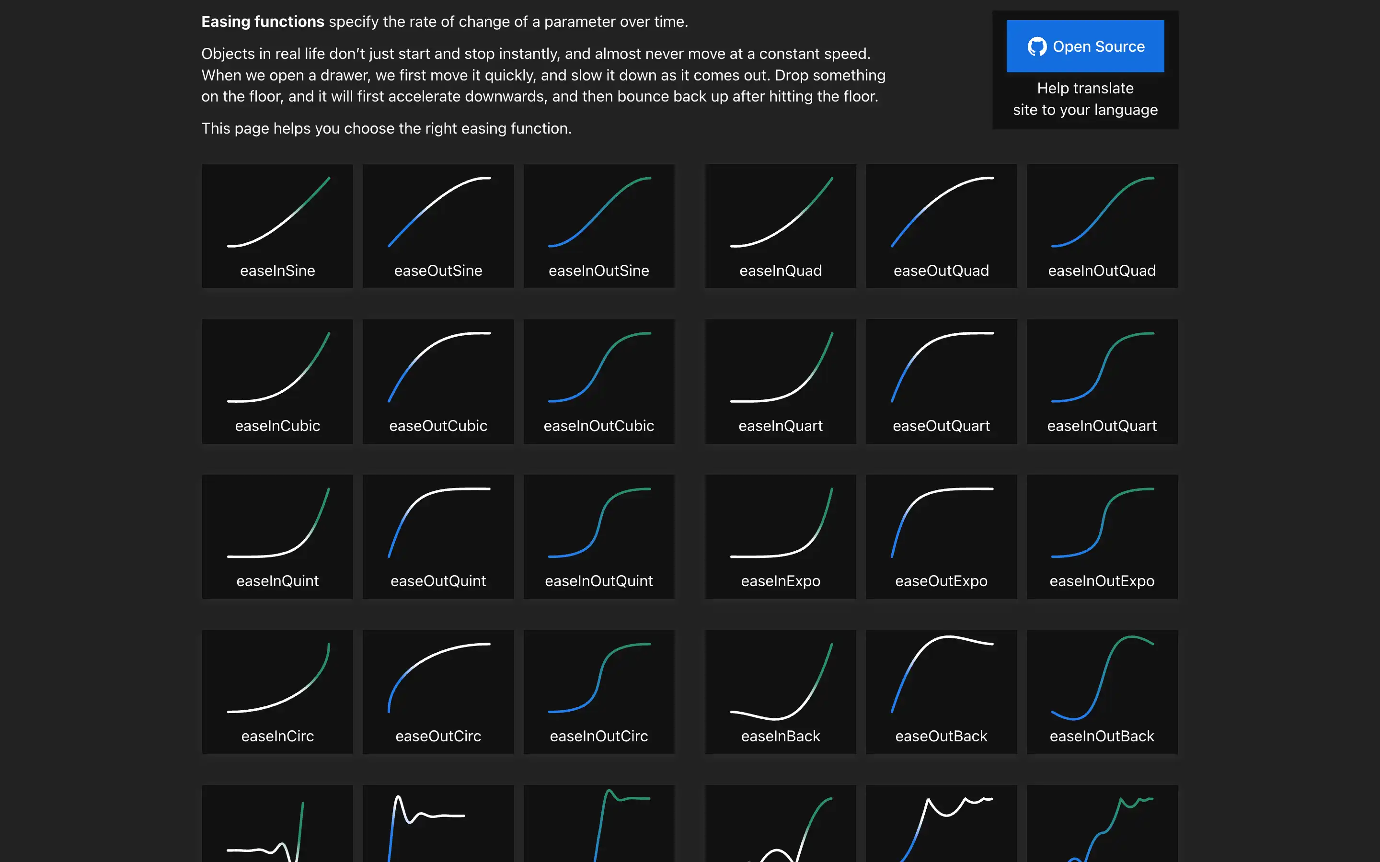
Task: Choose the easeOutExpo easing card
Action: [941, 537]
